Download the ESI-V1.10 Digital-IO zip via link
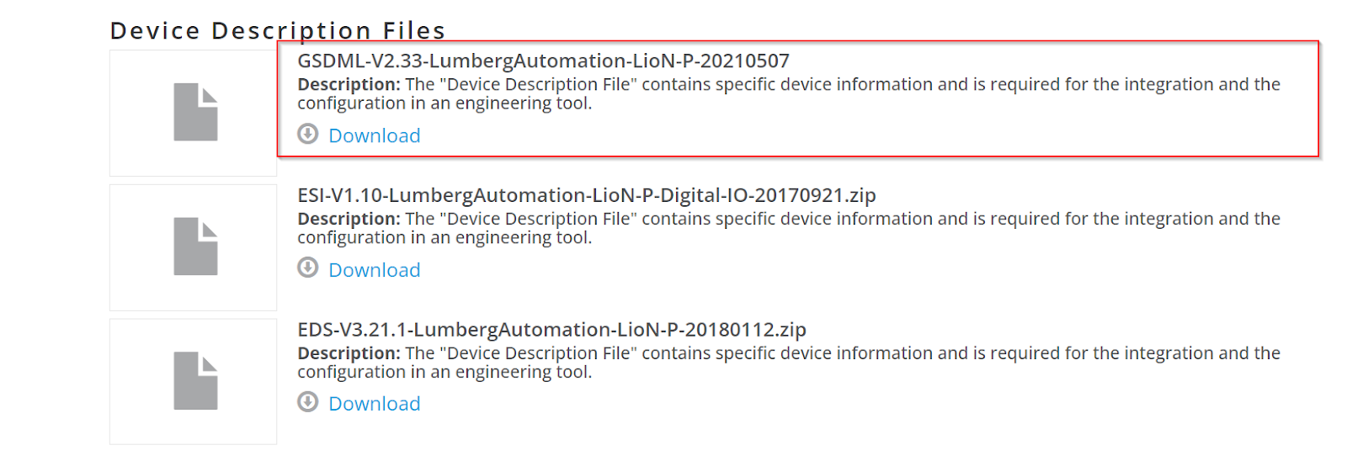 click(374, 270)
